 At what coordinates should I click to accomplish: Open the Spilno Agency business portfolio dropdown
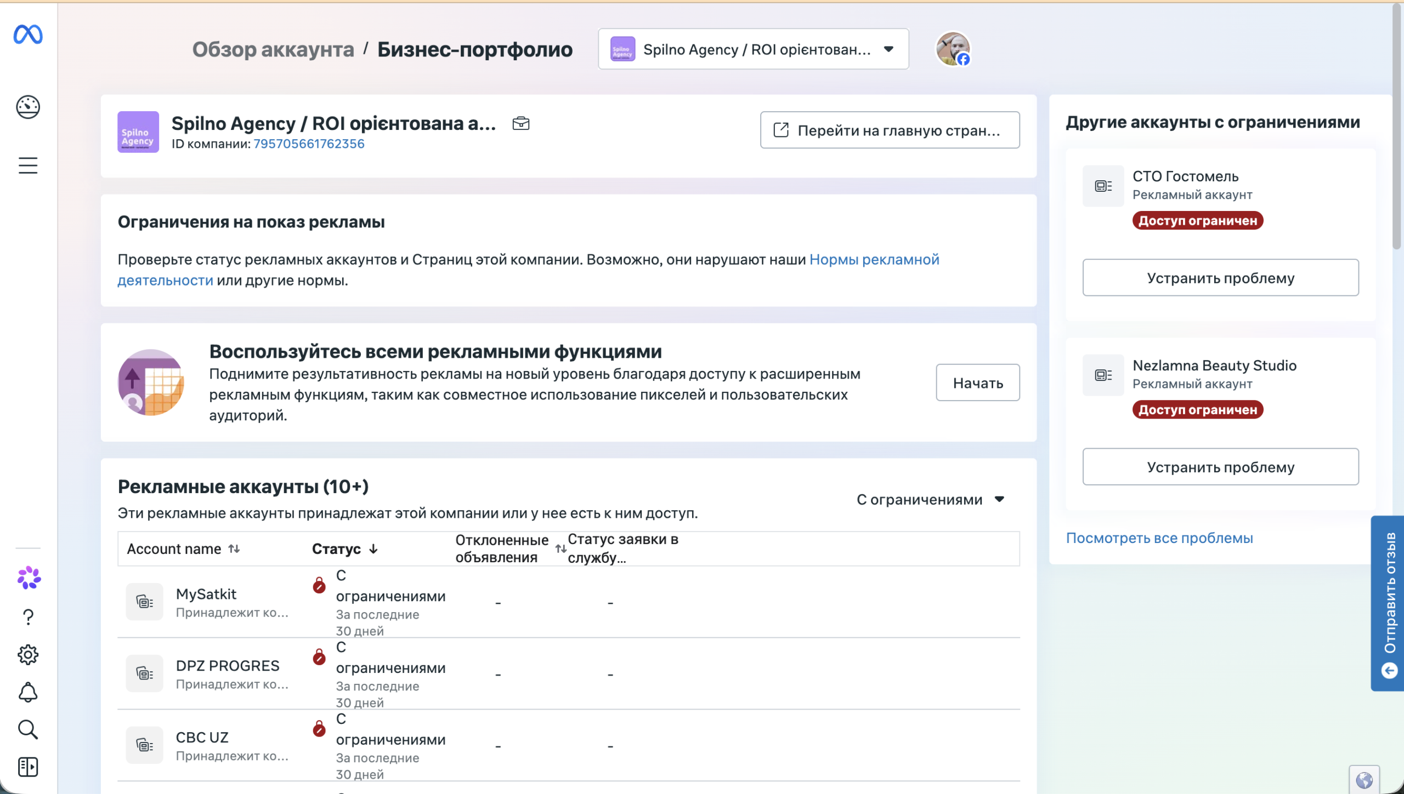754,49
